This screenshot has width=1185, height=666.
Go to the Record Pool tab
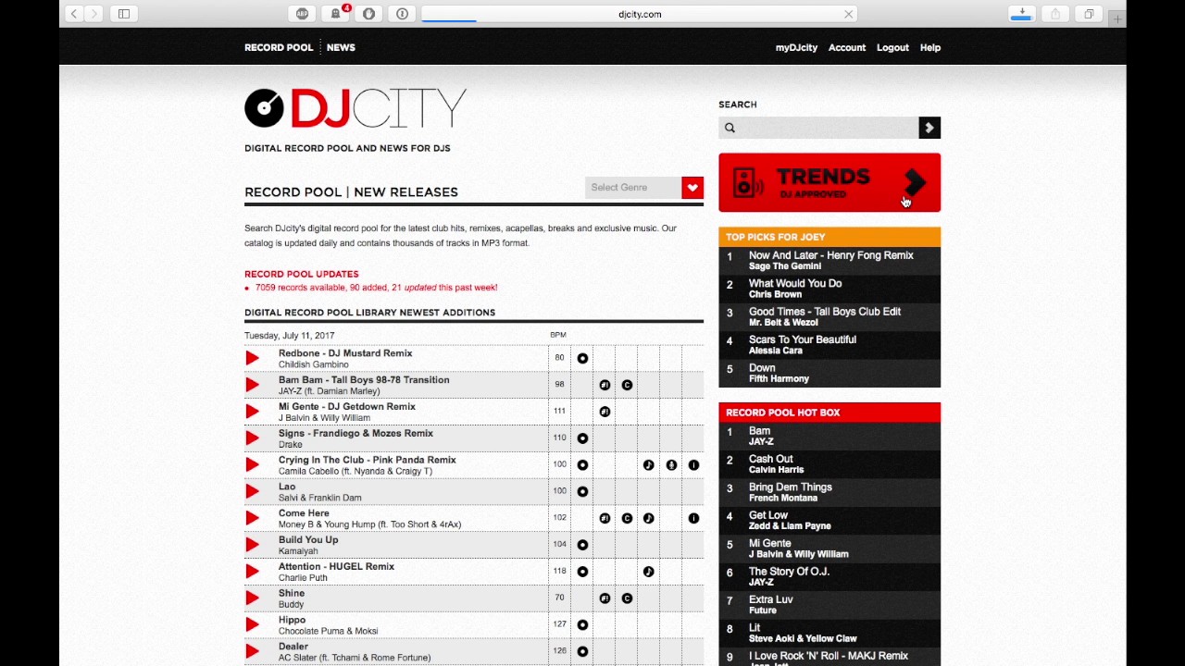(x=279, y=47)
